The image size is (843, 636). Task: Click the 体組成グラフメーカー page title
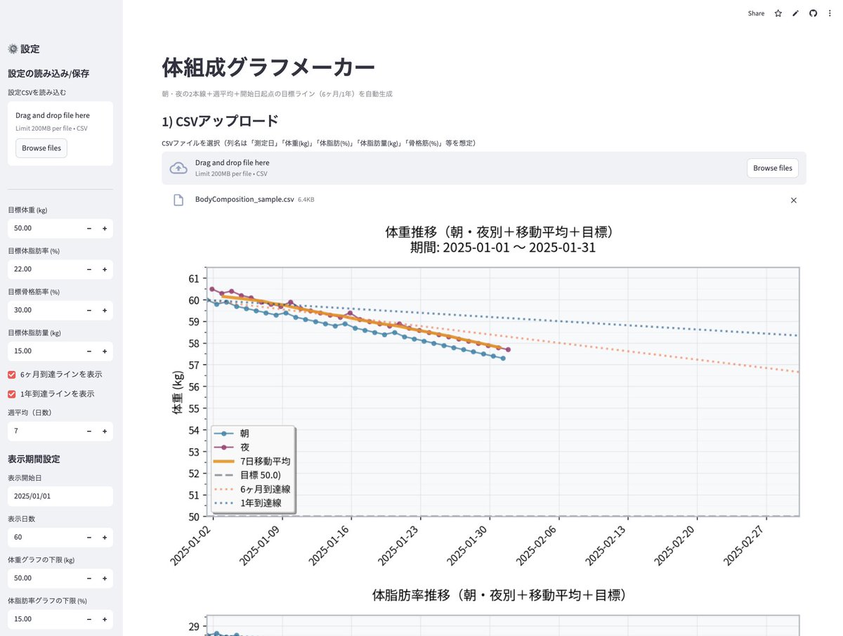point(268,67)
